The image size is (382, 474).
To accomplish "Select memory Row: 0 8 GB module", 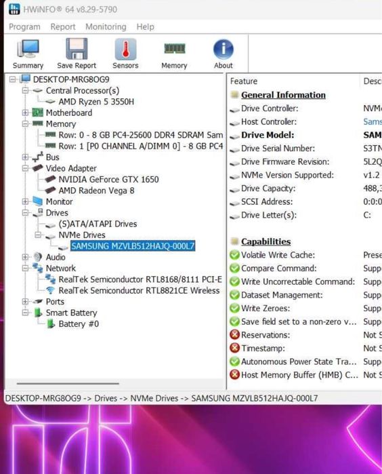I will pos(141,135).
